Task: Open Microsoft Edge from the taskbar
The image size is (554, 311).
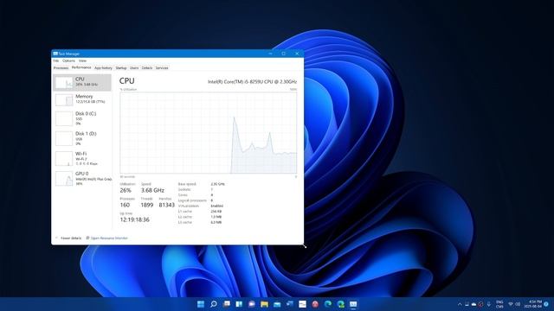Action: point(328,304)
